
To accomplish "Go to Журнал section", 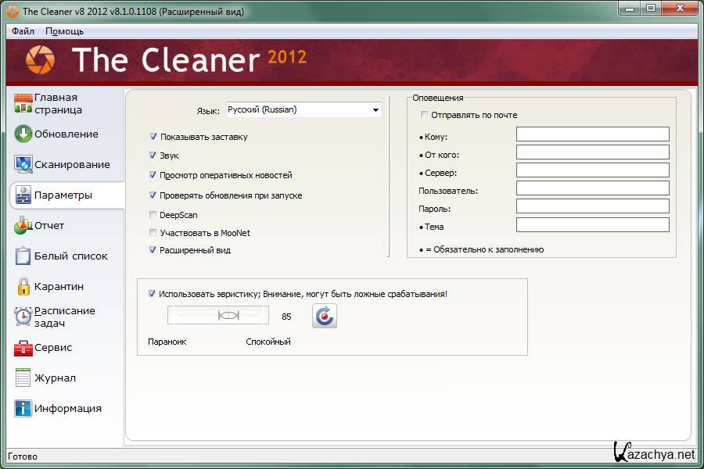I will tap(55, 378).
